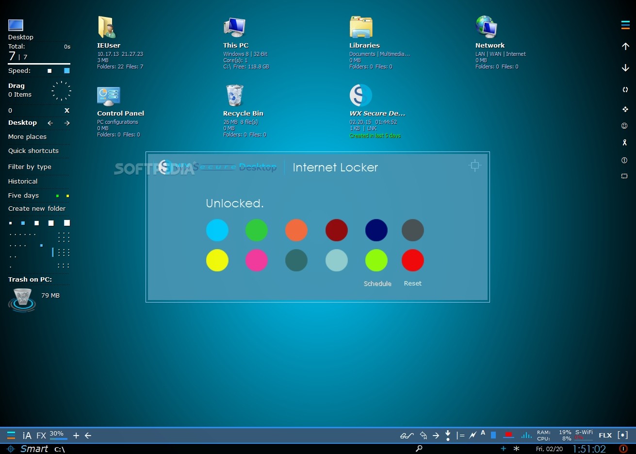
Task: Click the crosshair icon in Internet Locker panel
Action: pyautogui.click(x=475, y=166)
